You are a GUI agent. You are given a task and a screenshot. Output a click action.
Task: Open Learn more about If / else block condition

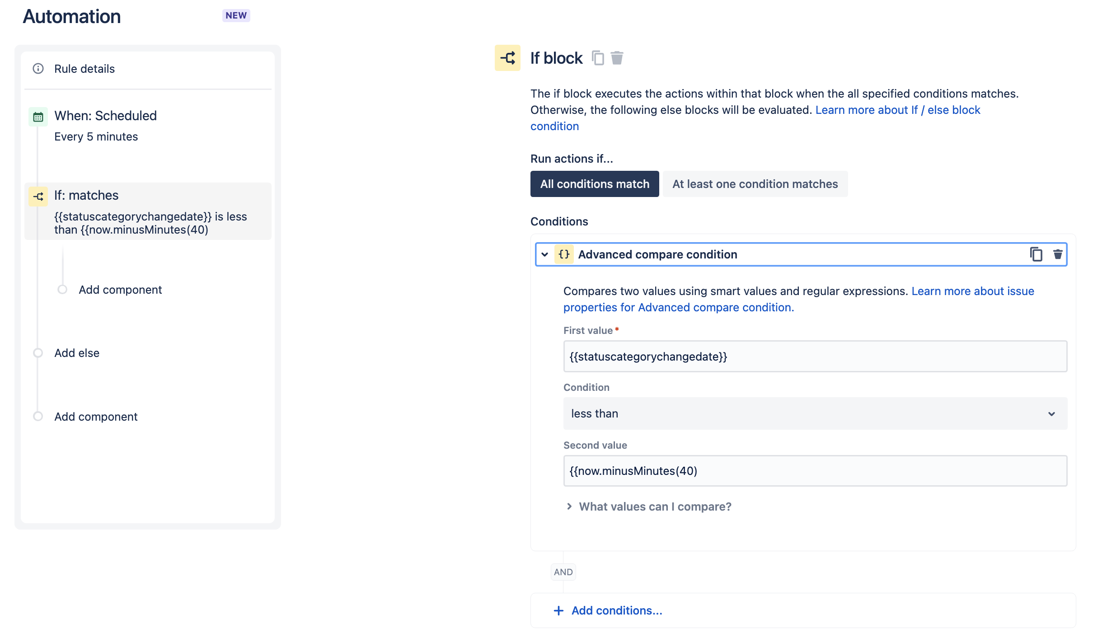point(897,110)
